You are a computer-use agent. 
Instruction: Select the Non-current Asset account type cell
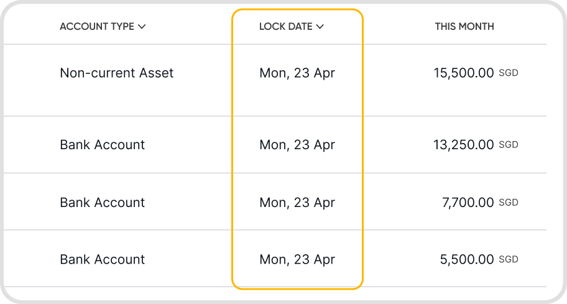[117, 73]
